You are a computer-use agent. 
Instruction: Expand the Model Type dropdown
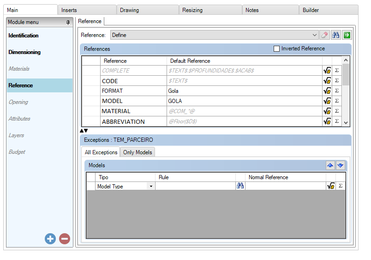pos(150,187)
